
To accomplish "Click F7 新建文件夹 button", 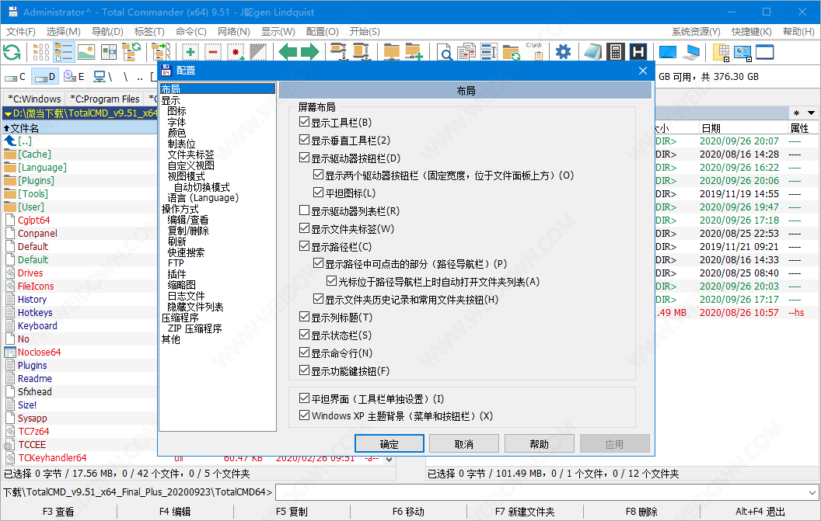I will (x=525, y=512).
